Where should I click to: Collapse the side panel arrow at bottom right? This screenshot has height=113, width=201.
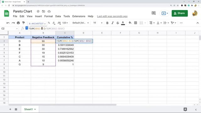pos(196,110)
